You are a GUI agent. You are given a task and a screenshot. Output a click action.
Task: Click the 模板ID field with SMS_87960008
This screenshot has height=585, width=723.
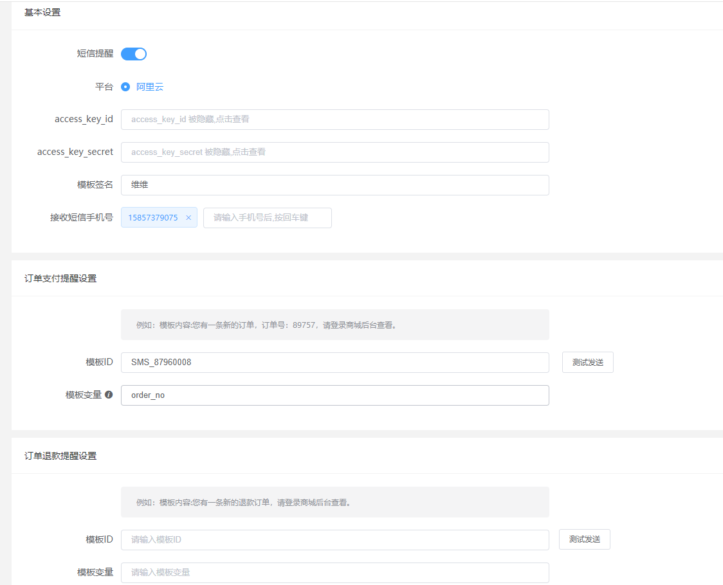334,363
